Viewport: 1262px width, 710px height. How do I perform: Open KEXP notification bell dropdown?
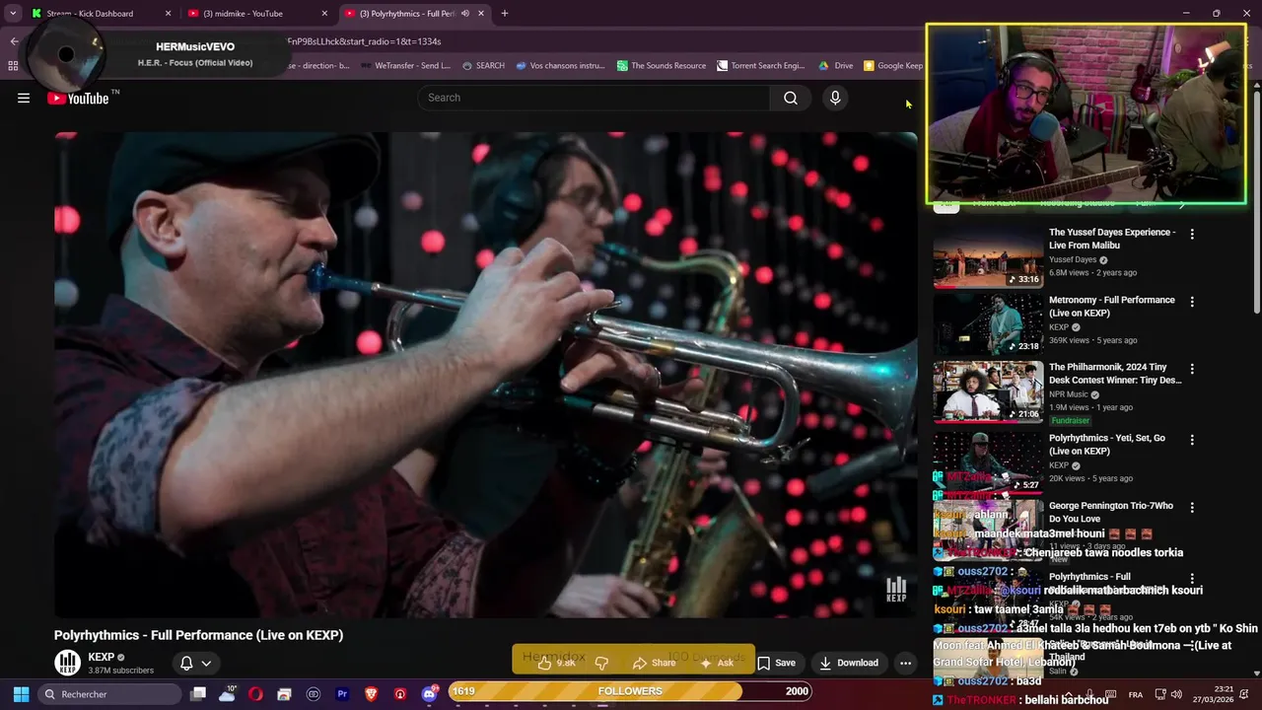[195, 663]
